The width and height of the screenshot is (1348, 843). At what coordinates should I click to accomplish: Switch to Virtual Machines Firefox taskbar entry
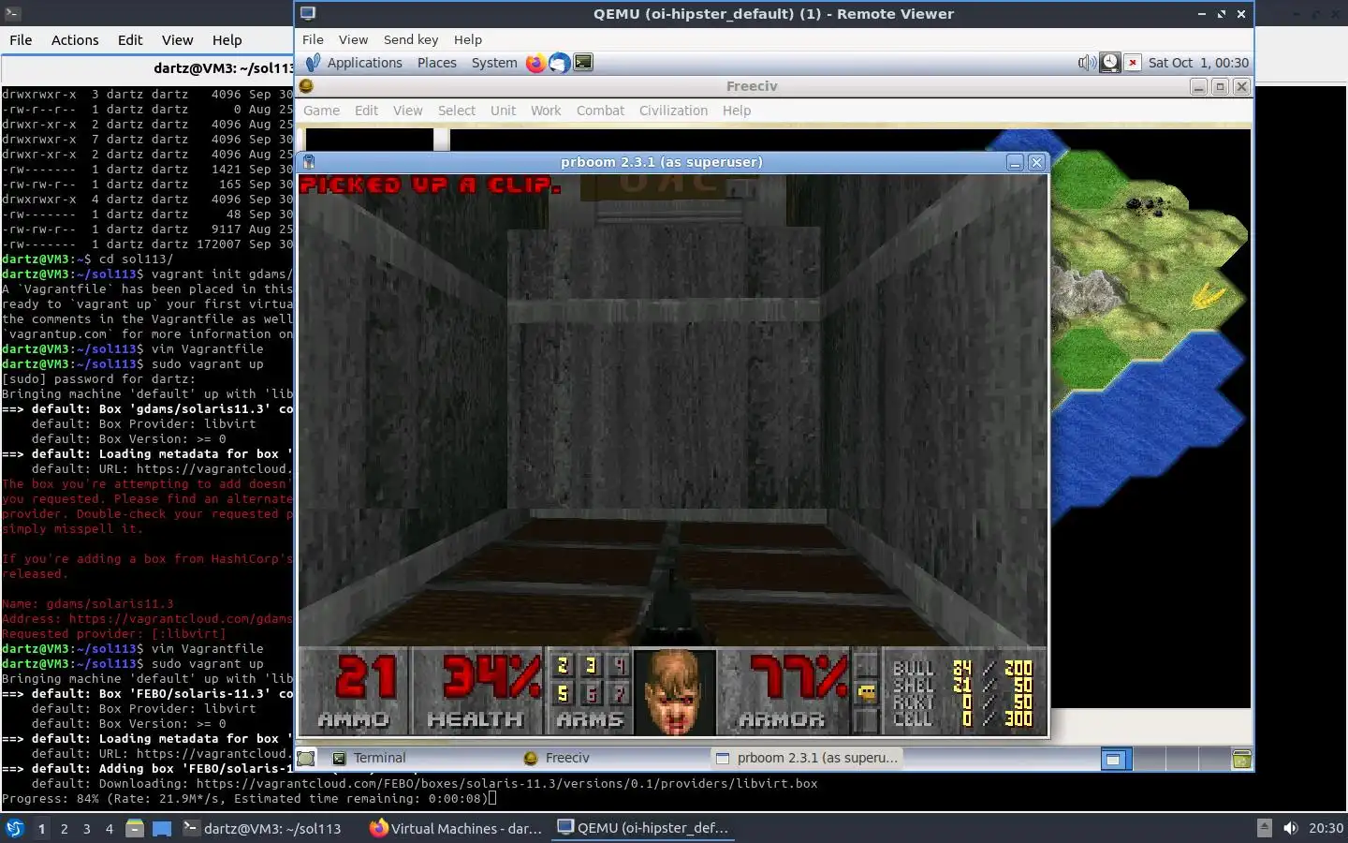(456, 828)
